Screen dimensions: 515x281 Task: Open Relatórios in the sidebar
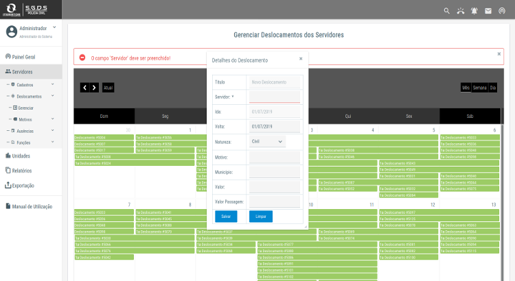coord(22,171)
